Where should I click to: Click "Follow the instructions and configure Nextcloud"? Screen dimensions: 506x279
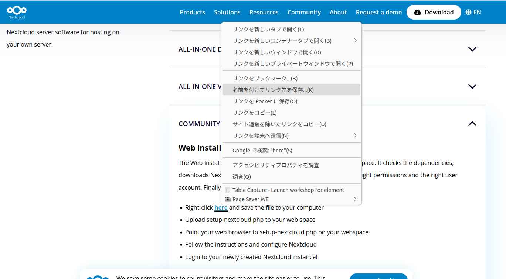[251, 244]
